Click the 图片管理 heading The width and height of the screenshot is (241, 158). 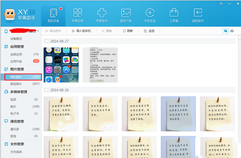pyautogui.click(x=17, y=69)
